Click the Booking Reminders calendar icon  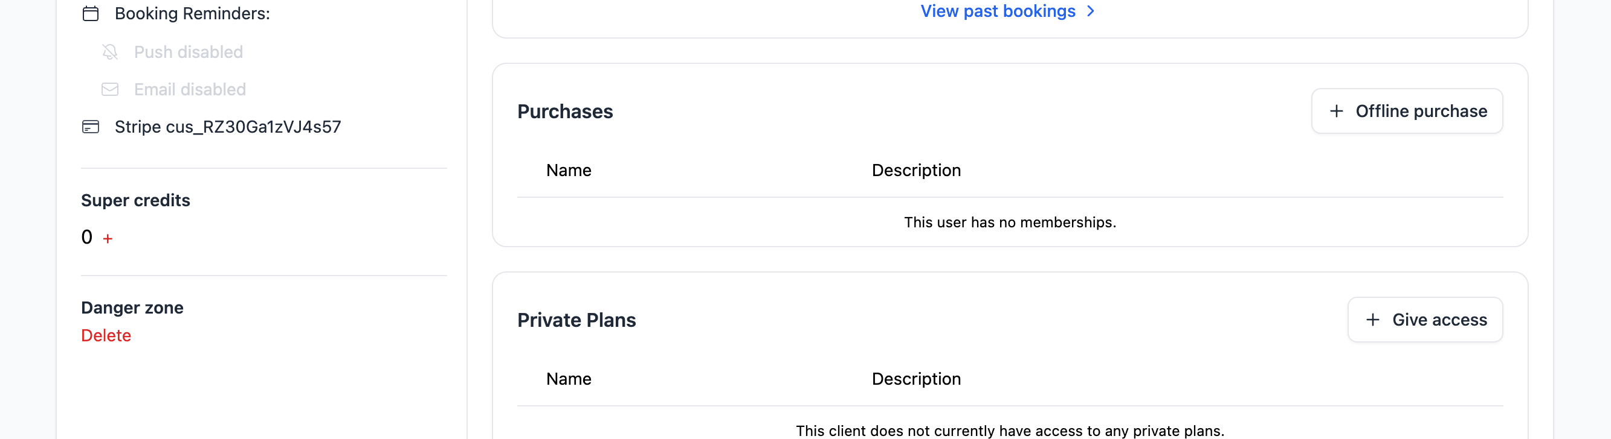point(91,13)
